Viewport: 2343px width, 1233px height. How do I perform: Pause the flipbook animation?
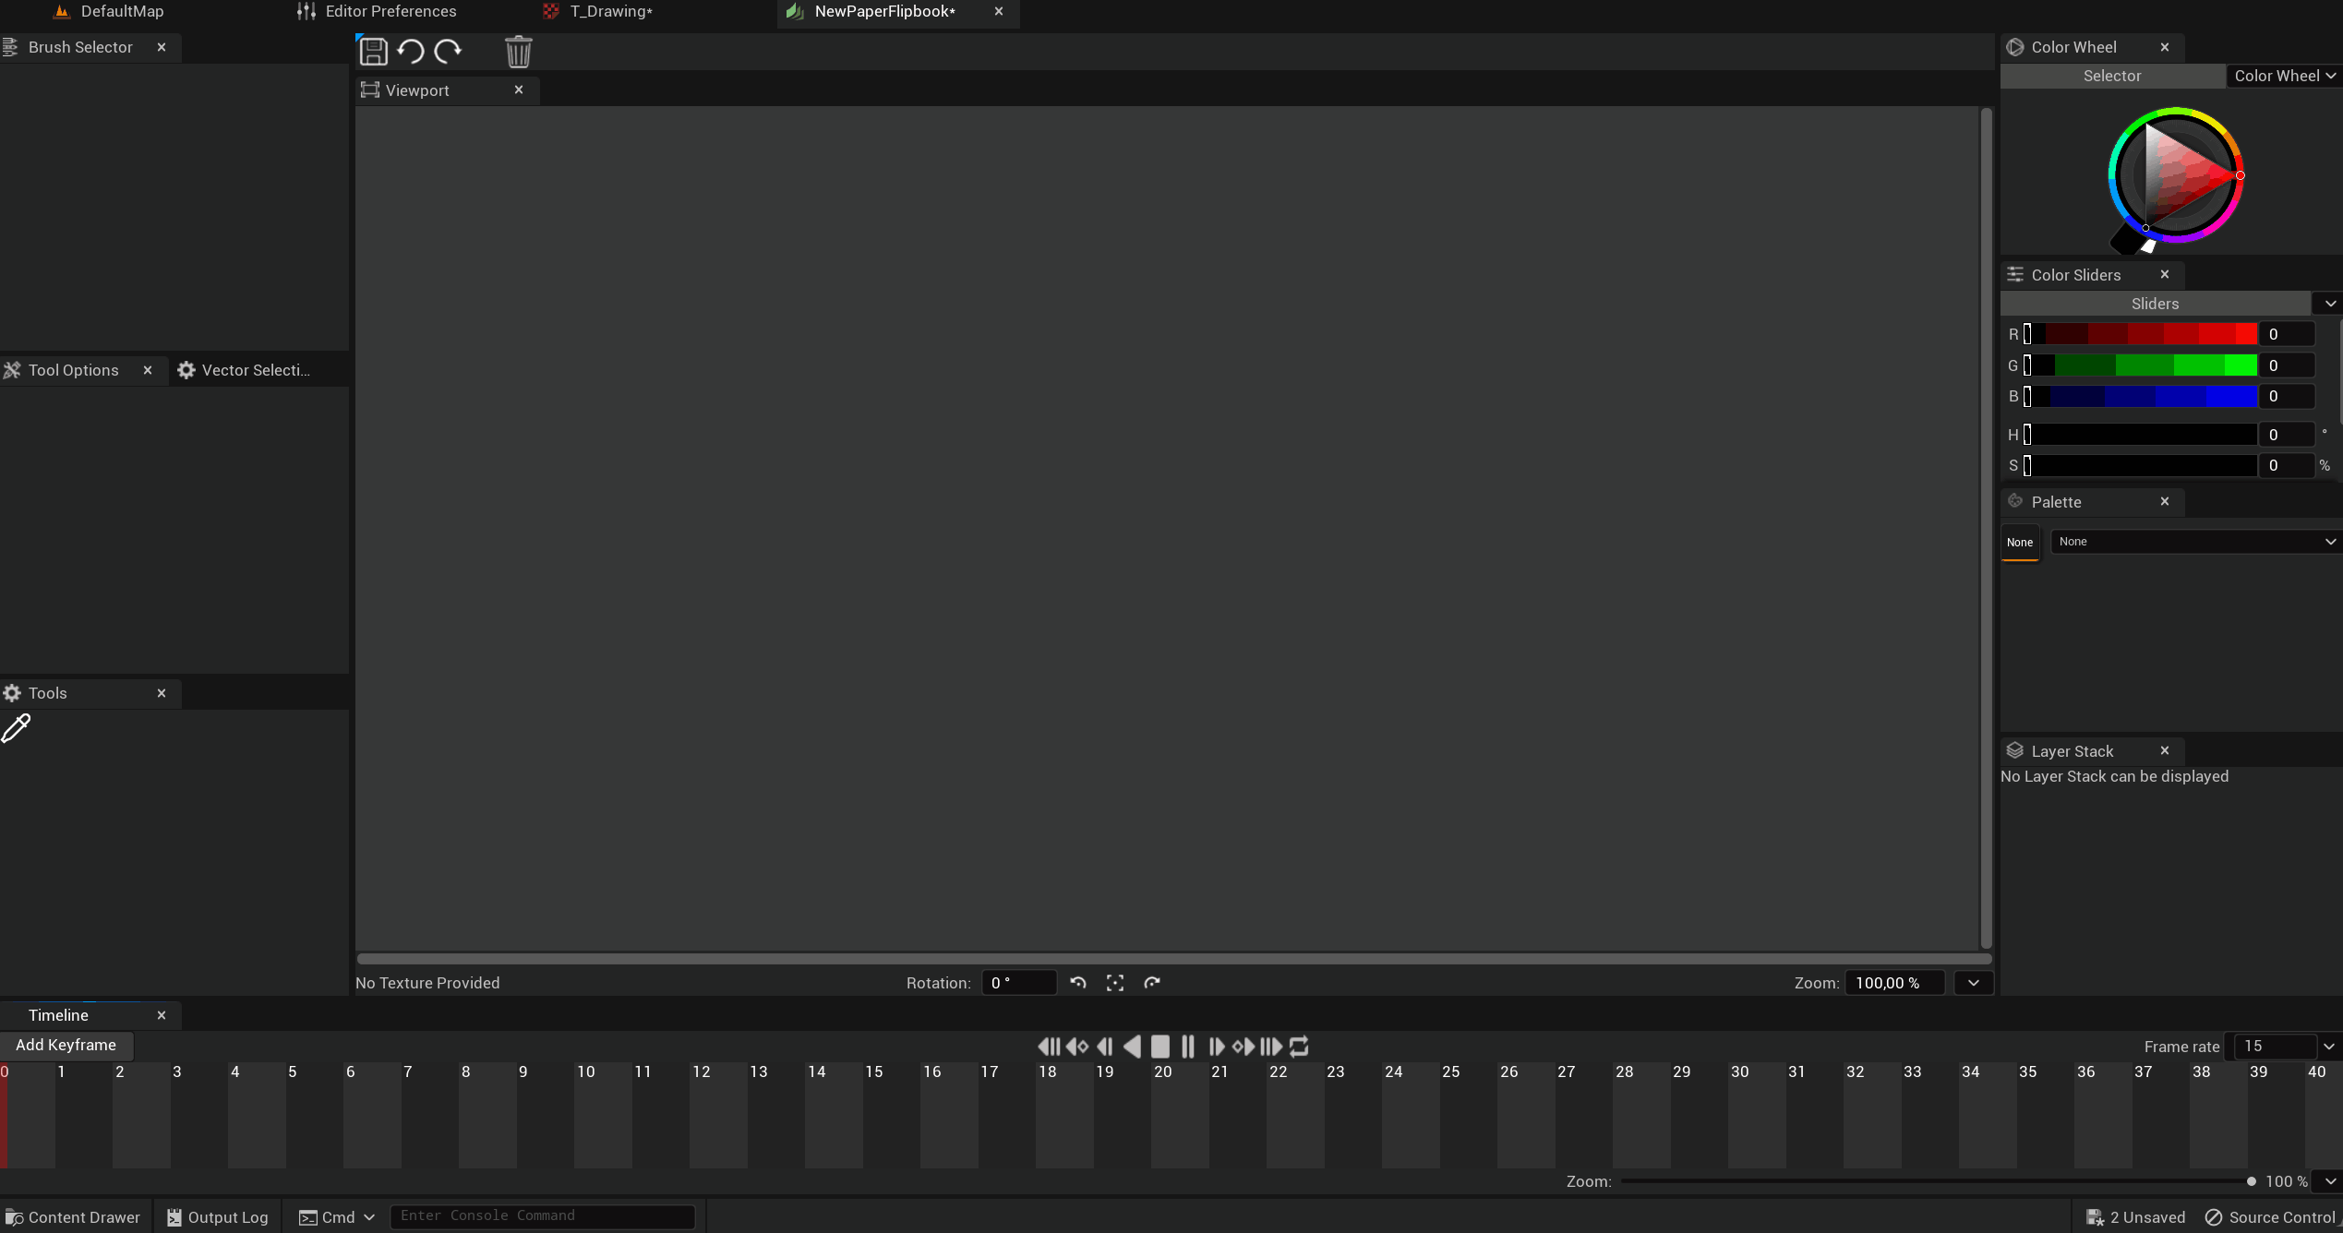click(1187, 1046)
